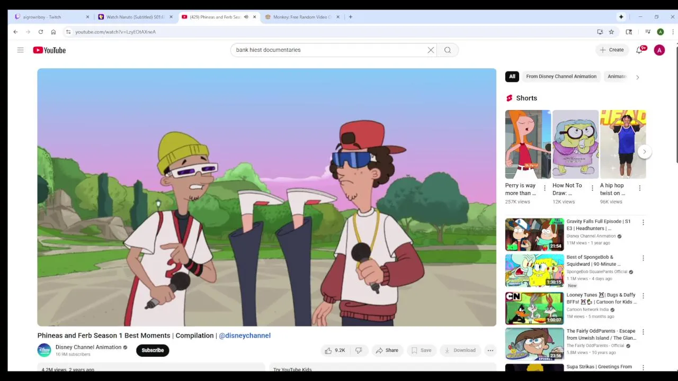Save the video to a playlist

tap(422, 350)
